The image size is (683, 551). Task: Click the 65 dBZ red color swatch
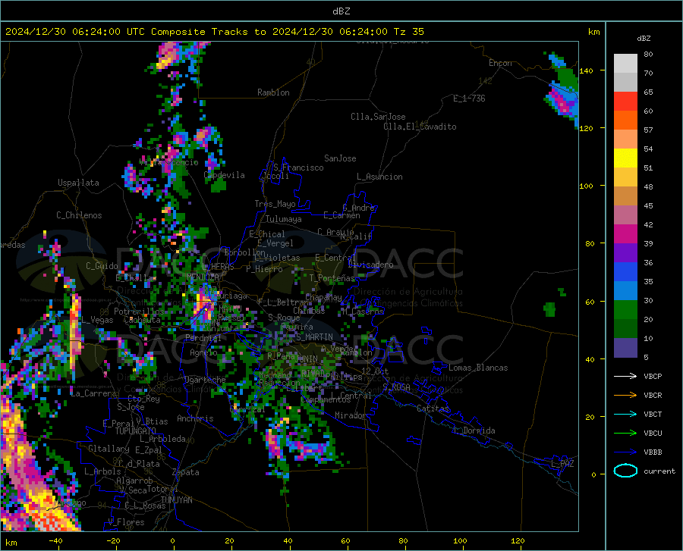click(x=625, y=102)
